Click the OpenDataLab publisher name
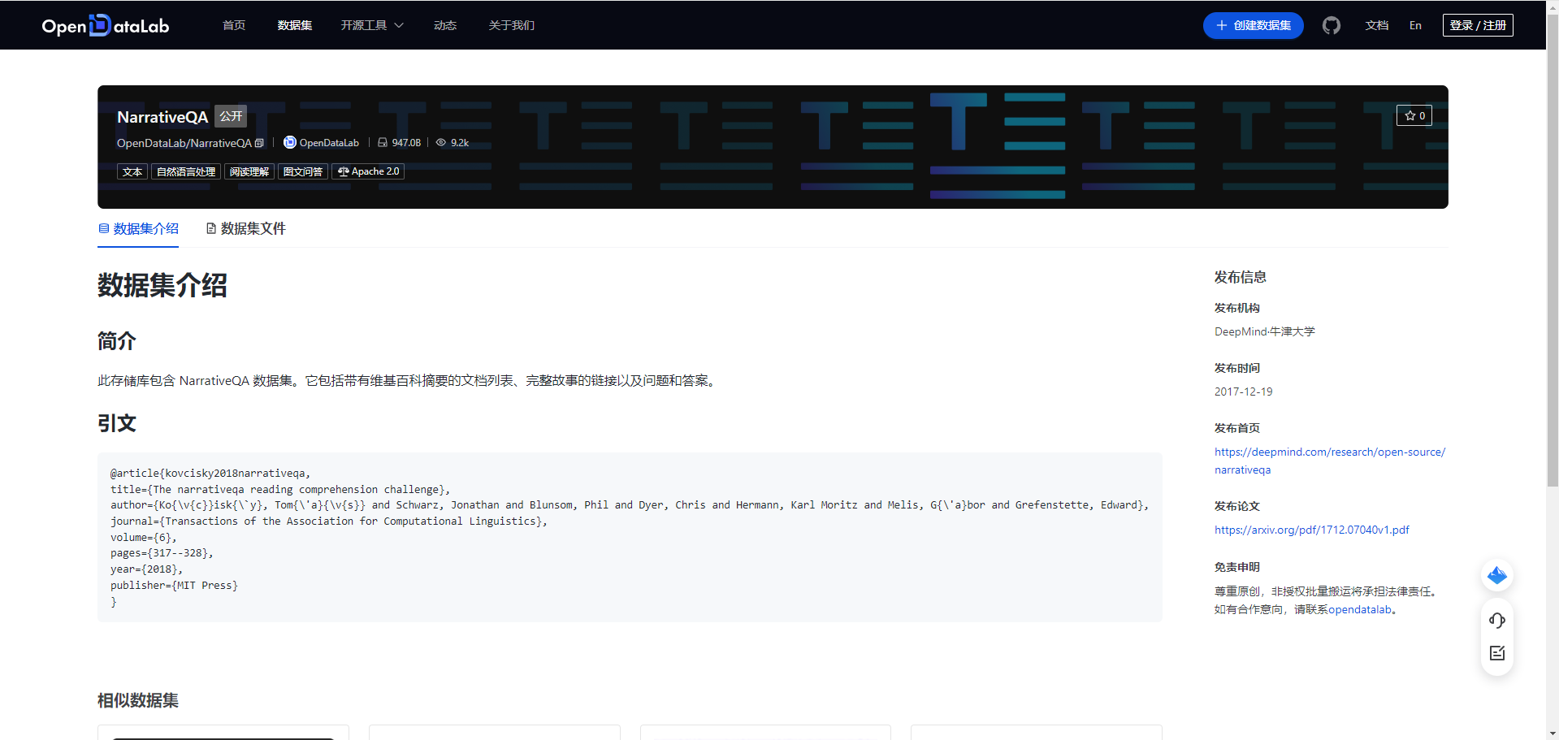The height and width of the screenshot is (740, 1559). click(x=329, y=143)
